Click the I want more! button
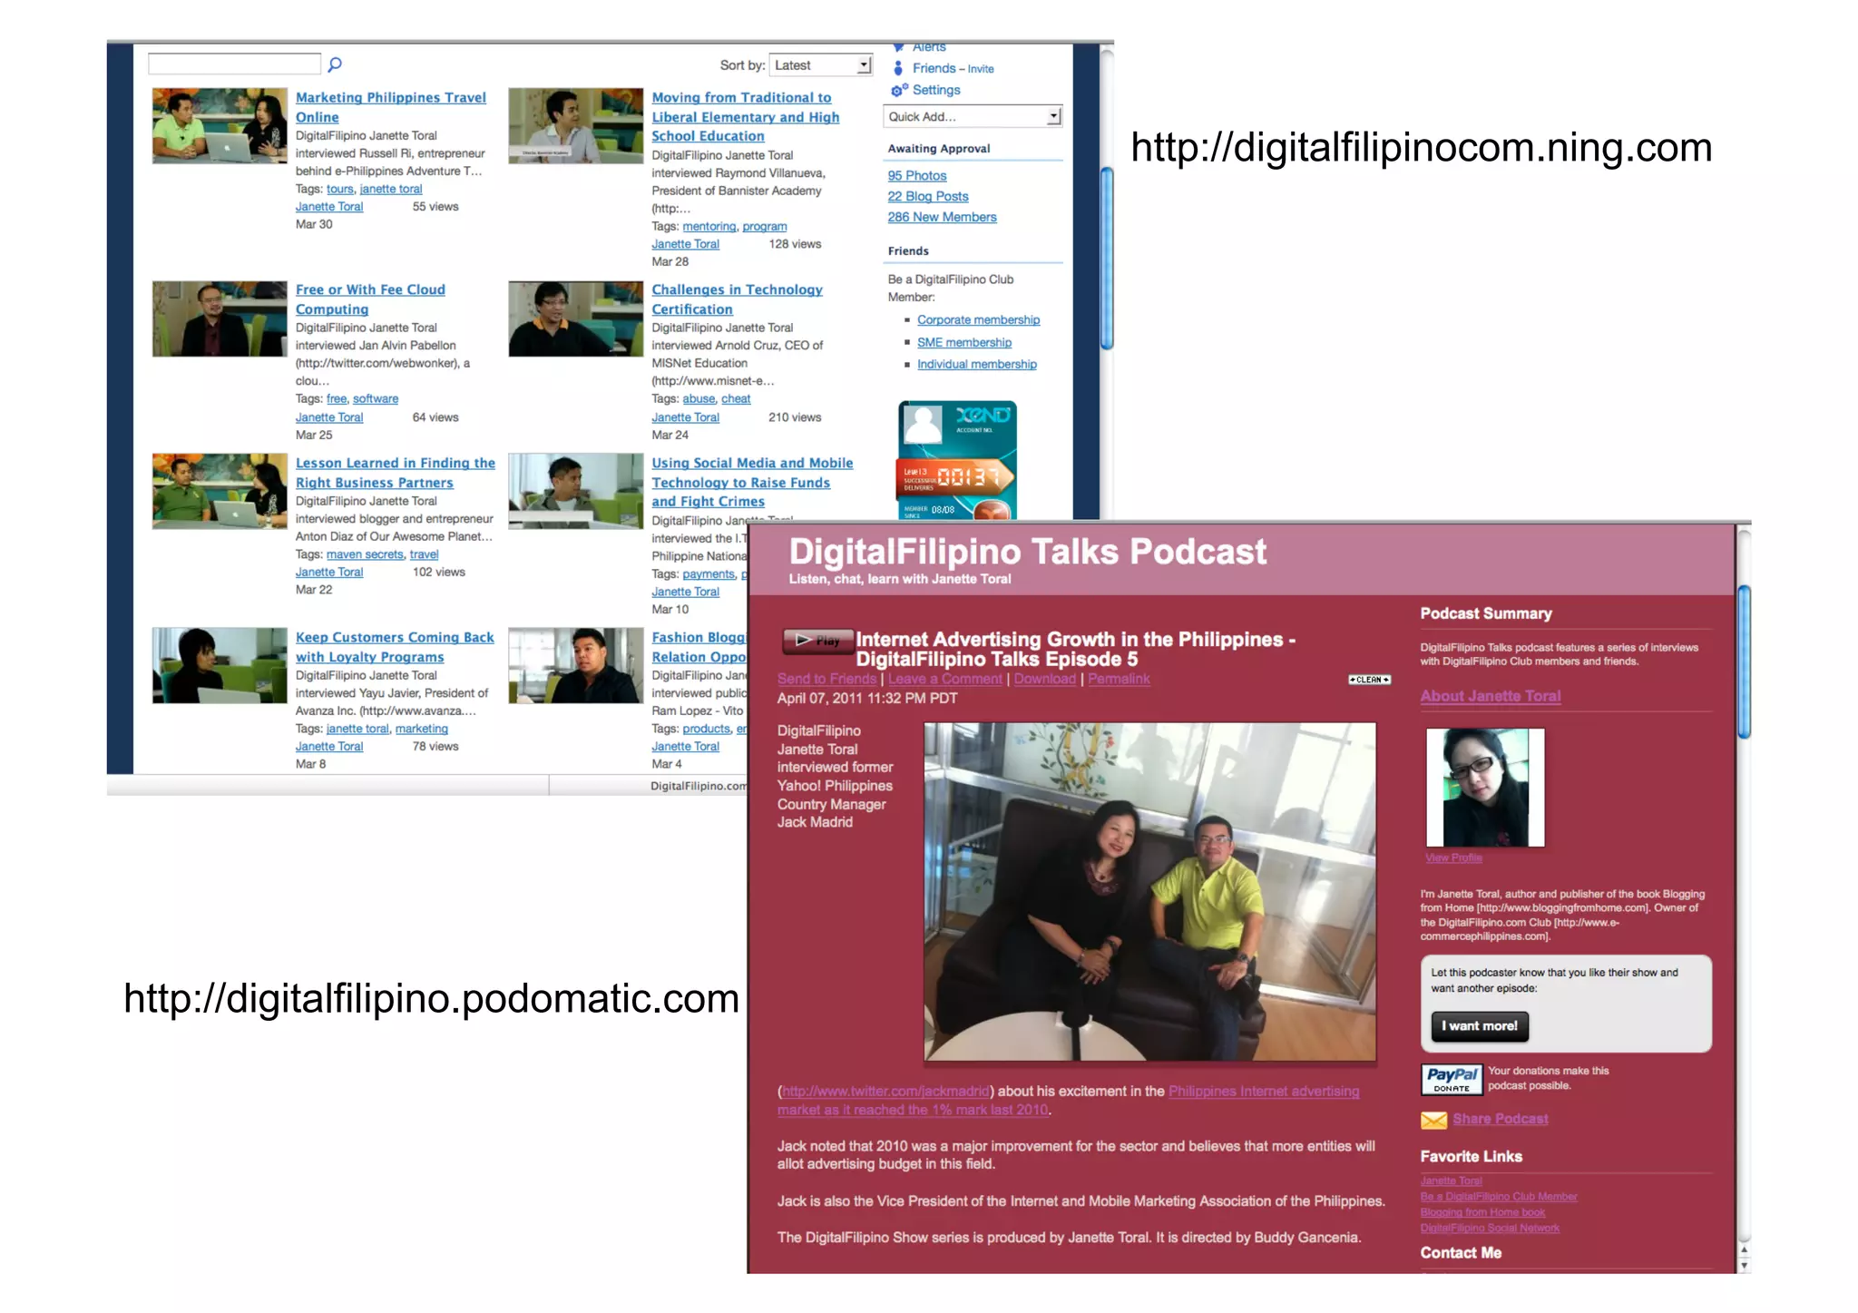Image resolution: width=1858 pixels, height=1313 pixels. pos(1480,1027)
